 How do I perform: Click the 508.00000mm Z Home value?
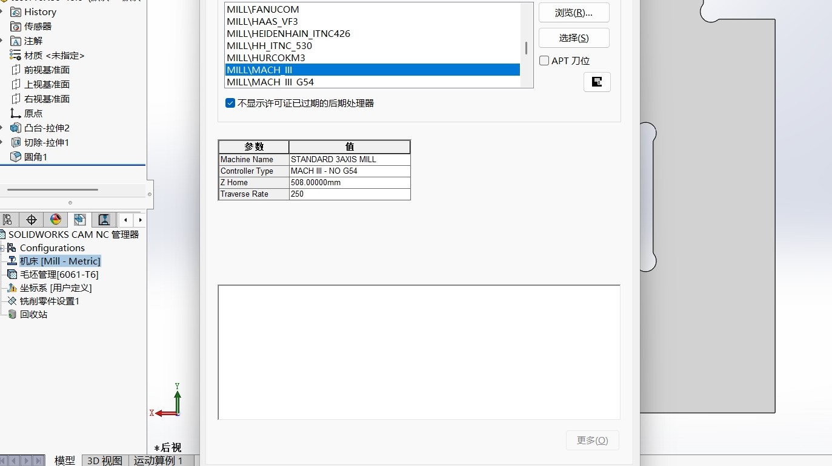[350, 182]
